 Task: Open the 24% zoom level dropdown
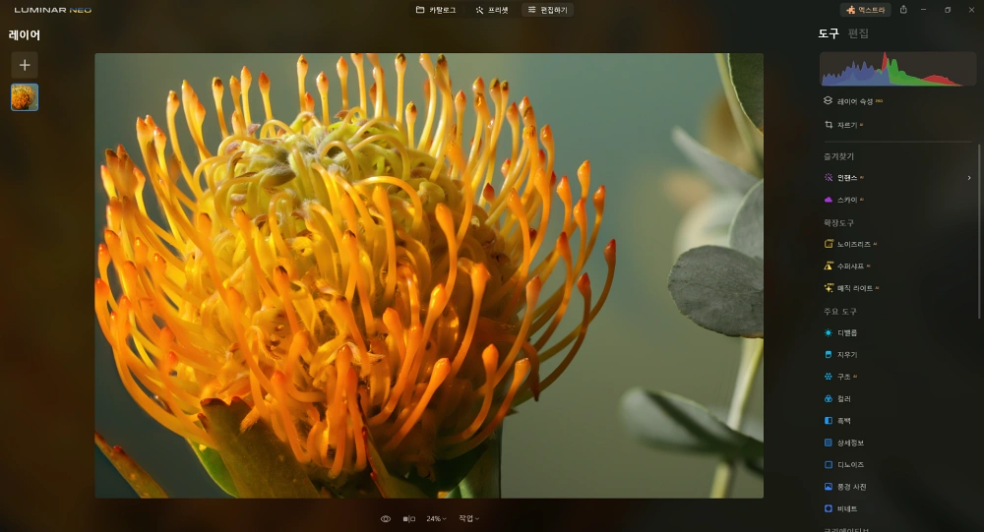pyautogui.click(x=436, y=519)
